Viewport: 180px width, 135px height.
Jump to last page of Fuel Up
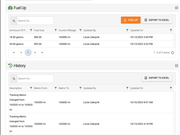(42, 53)
